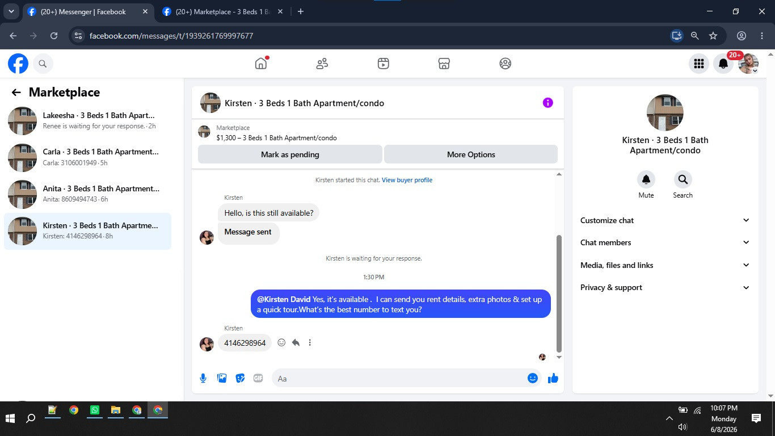Go back using the Marketplace arrow

pos(16,93)
